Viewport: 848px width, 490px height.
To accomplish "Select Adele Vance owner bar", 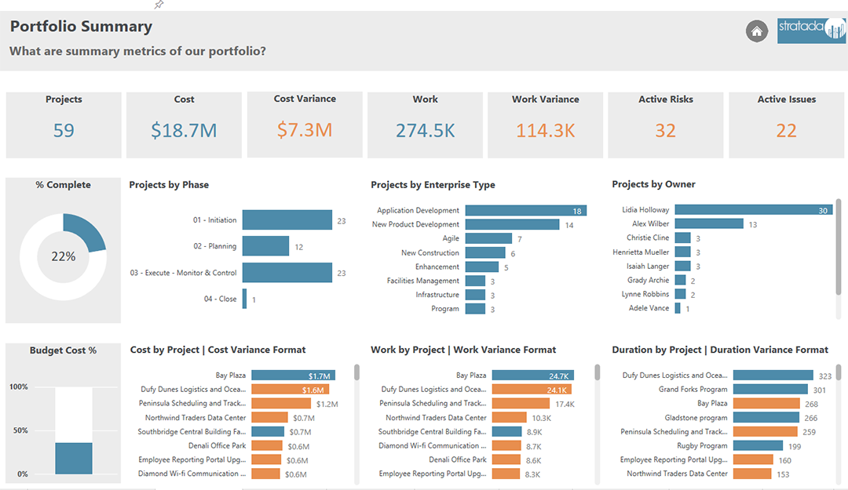I will pyautogui.click(x=678, y=308).
